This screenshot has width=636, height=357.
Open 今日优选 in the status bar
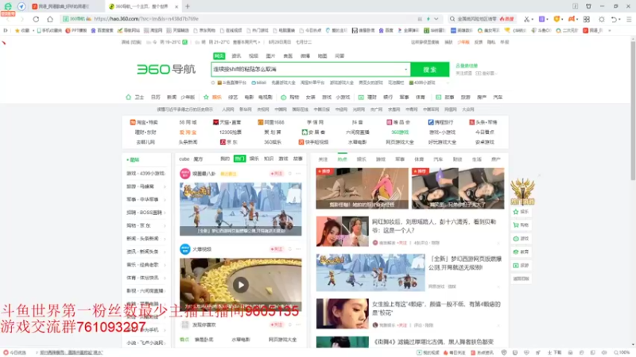coord(14,352)
